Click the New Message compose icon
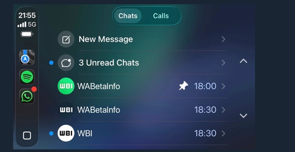The image size is (295, 152). [66, 39]
